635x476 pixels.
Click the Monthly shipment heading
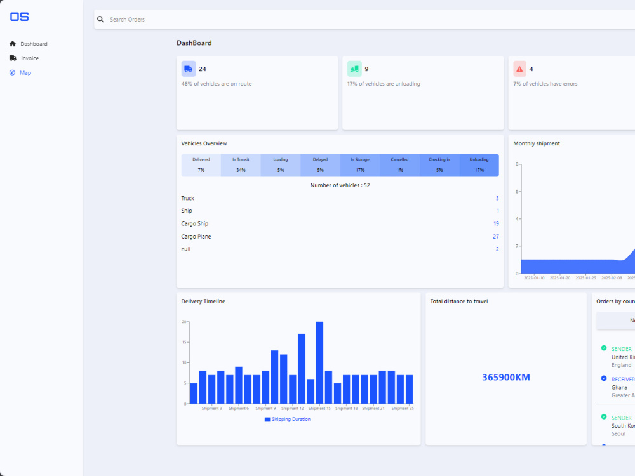coord(537,143)
